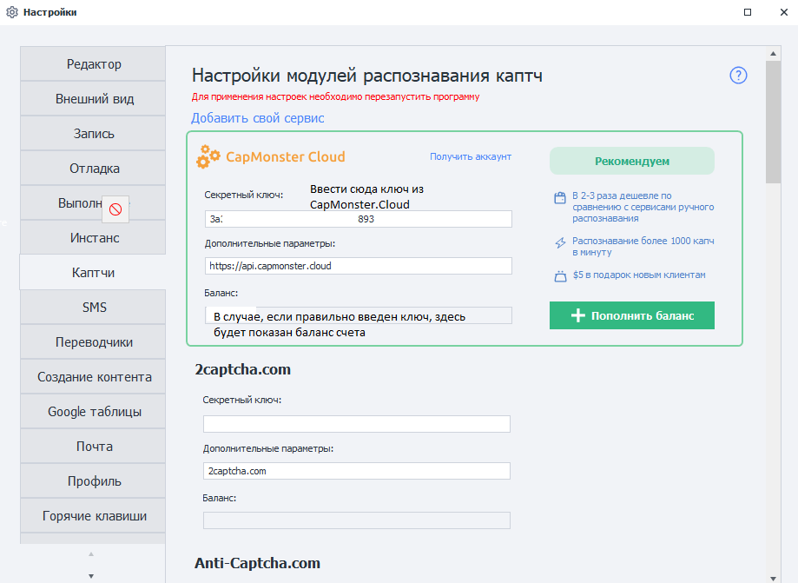Open the Создание контента tab
This screenshot has height=583, width=798.
pyautogui.click(x=93, y=377)
